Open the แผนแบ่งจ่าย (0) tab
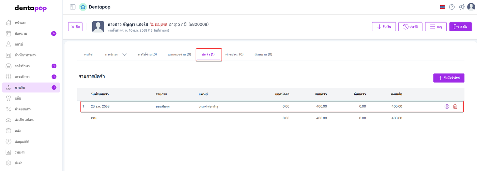This screenshot has height=171, width=477. pyautogui.click(x=179, y=54)
